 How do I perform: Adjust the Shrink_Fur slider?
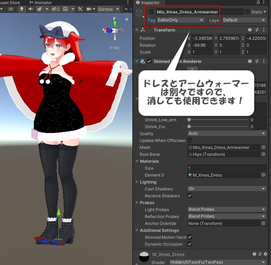(218, 126)
